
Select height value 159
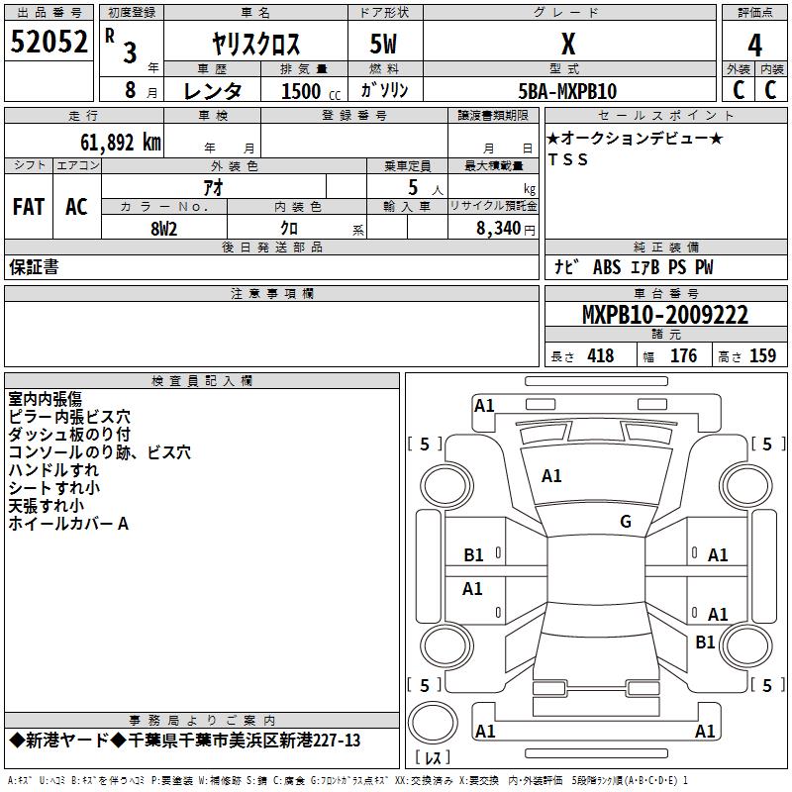(762, 356)
